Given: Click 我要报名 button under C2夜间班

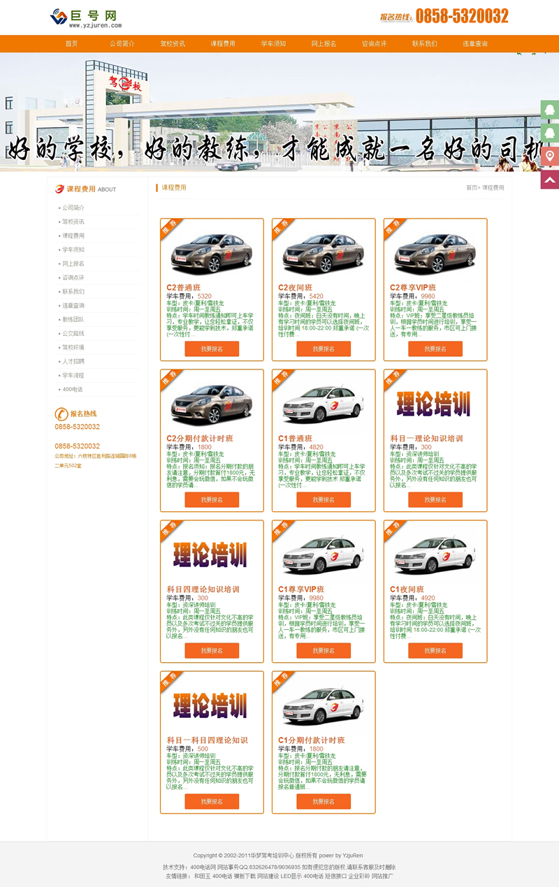Looking at the screenshot, I should [x=324, y=349].
